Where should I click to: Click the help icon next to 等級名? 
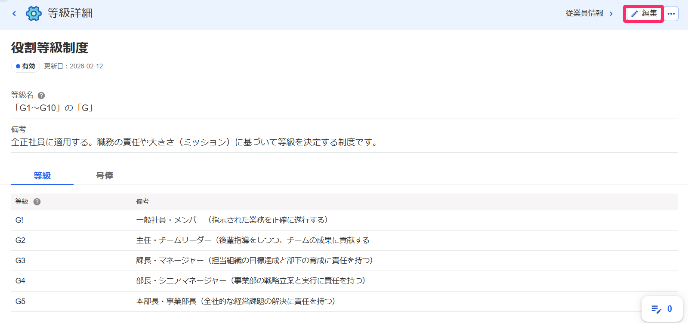41,95
